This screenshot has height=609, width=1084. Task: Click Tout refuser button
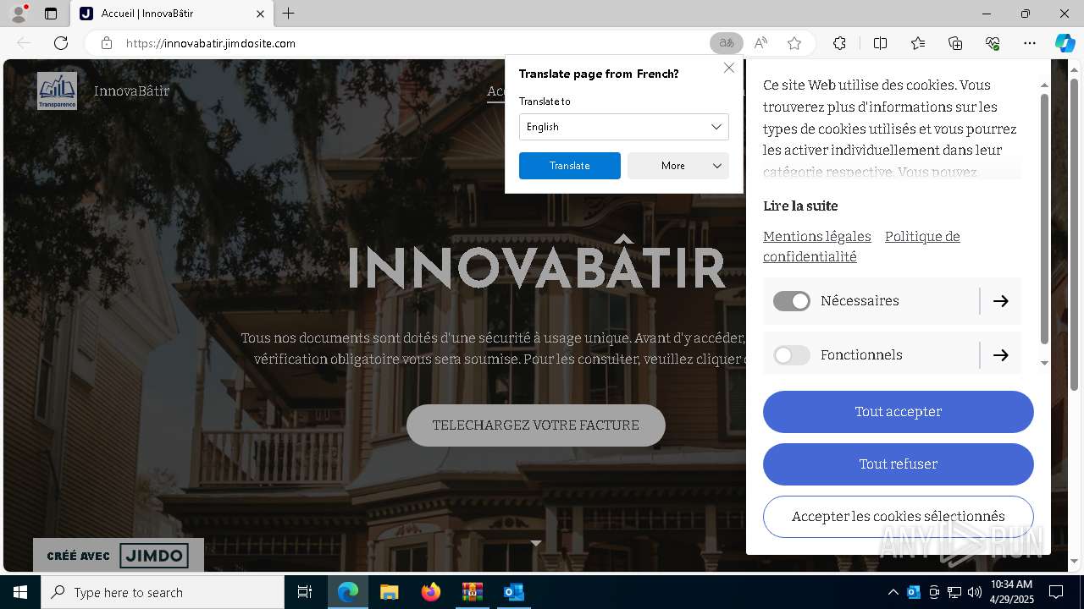[x=899, y=464]
